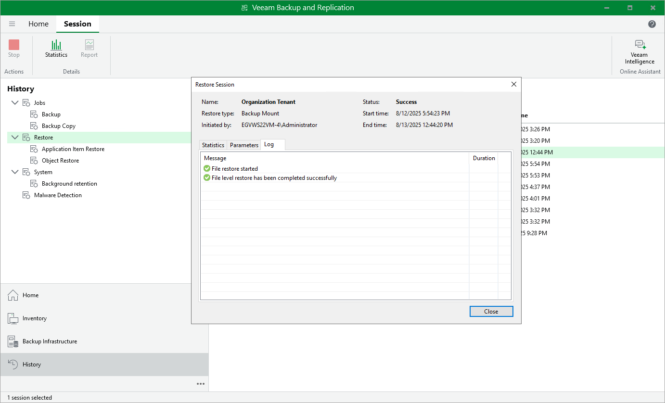
Task: Select the Backup Infrastructure sidebar icon
Action: pos(13,341)
